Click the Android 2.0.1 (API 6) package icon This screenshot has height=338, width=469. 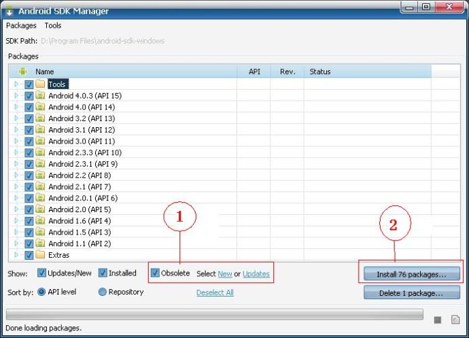coord(40,198)
